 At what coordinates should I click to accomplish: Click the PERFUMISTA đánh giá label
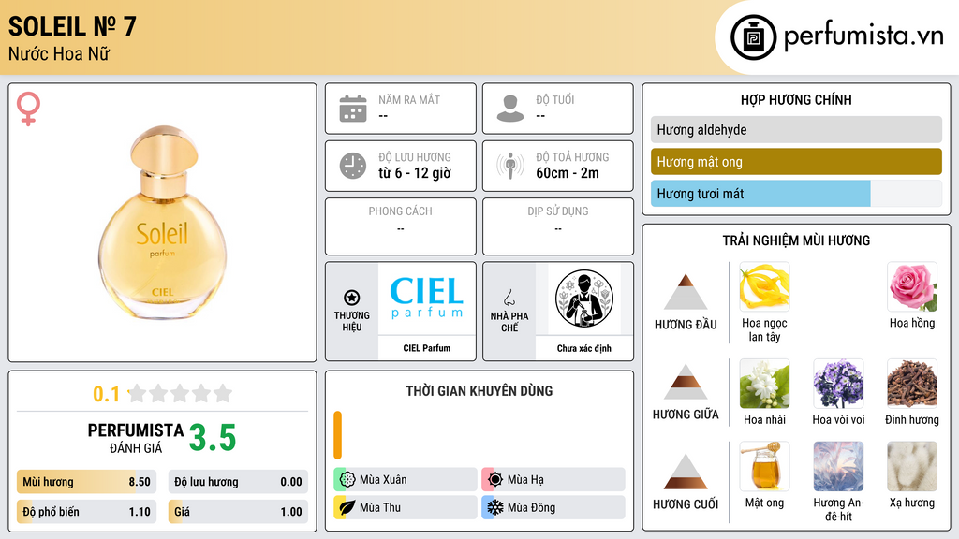tap(136, 438)
